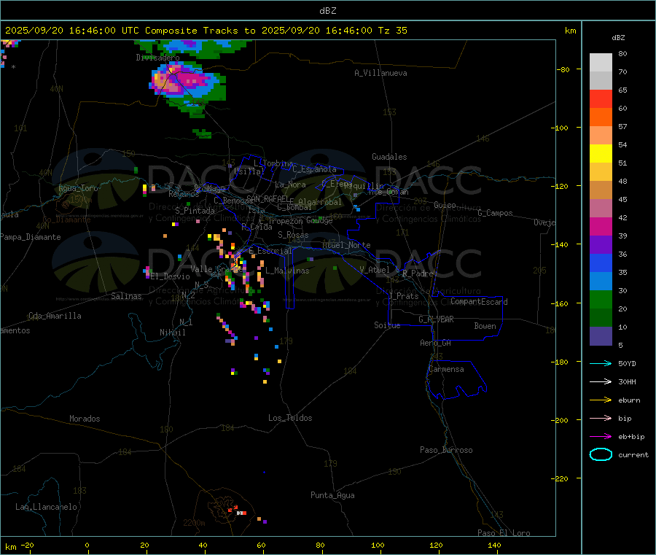The width and height of the screenshot is (656, 555).
Task: Click the 'km' unit label at top right
Action: [570, 31]
